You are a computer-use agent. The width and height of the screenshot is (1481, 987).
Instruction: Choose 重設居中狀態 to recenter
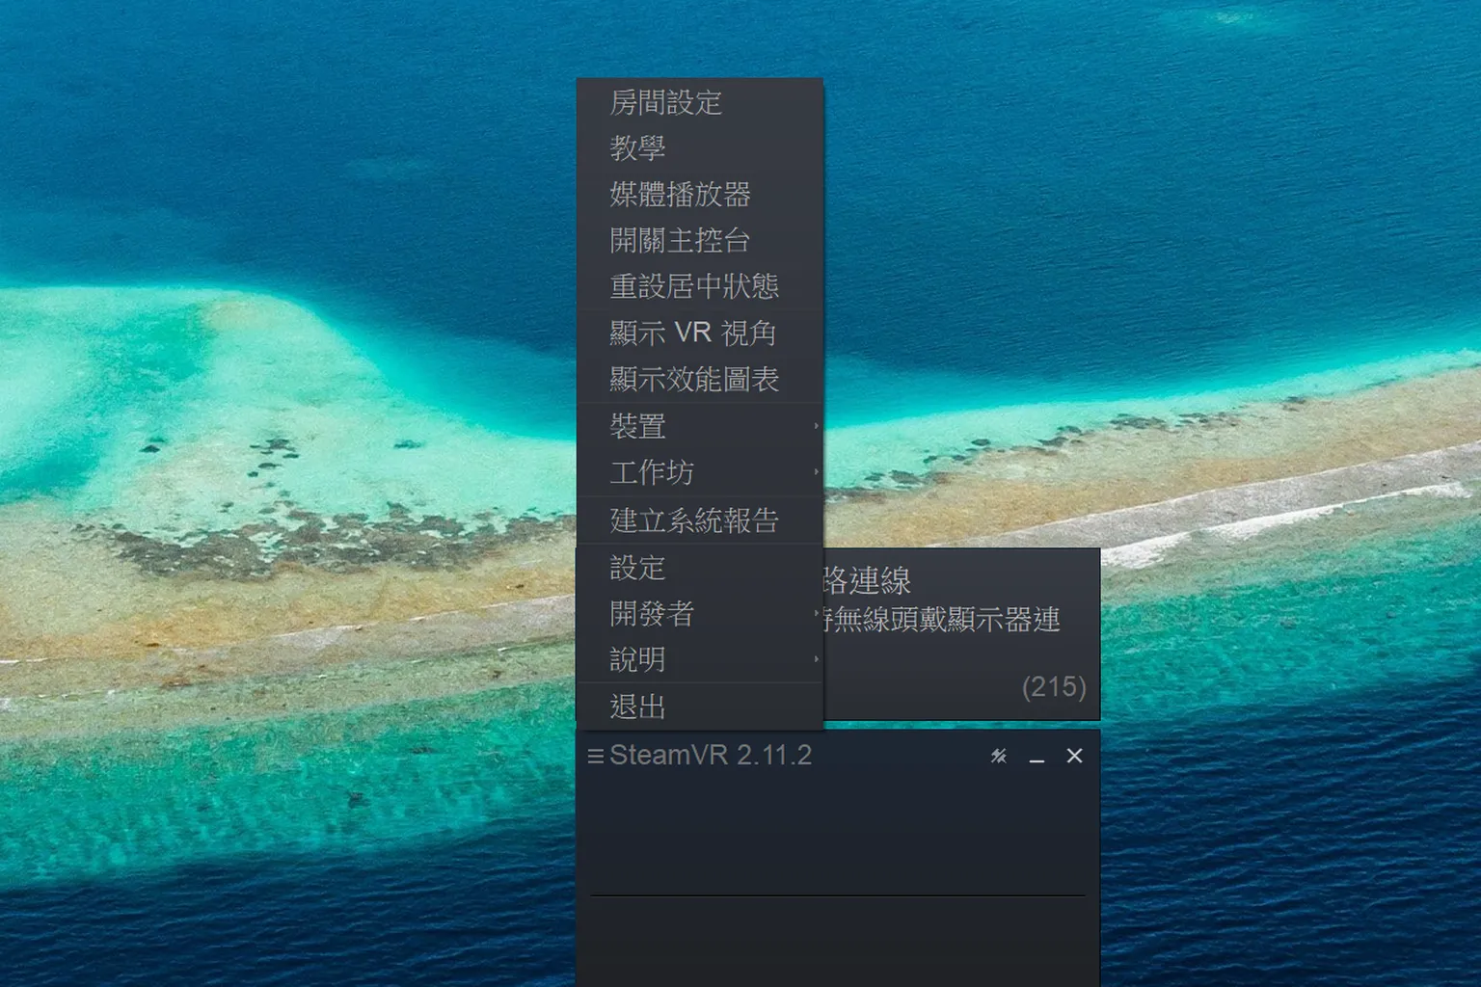point(694,286)
